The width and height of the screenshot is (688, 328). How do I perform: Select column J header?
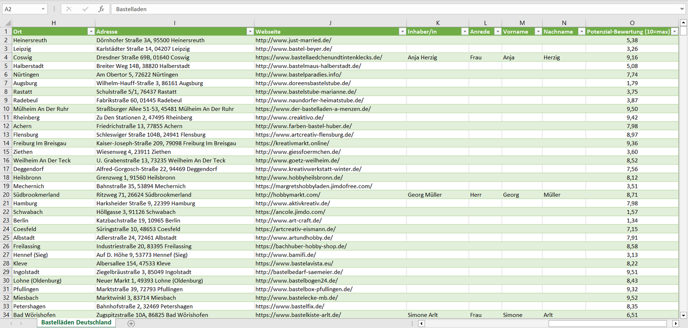click(330, 23)
